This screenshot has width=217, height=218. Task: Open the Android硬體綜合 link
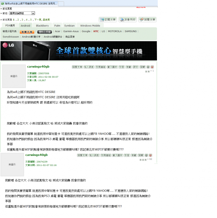53,37
